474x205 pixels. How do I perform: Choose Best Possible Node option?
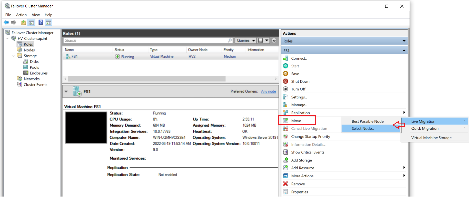371,121
